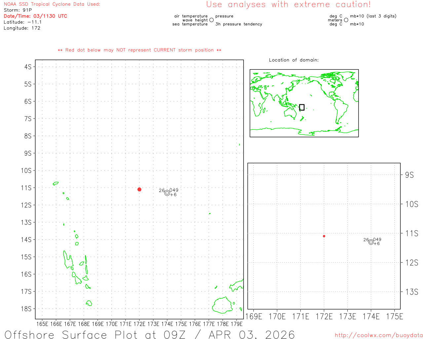
Task: Open the coolwx.com buoydata link
Action: click(379, 335)
